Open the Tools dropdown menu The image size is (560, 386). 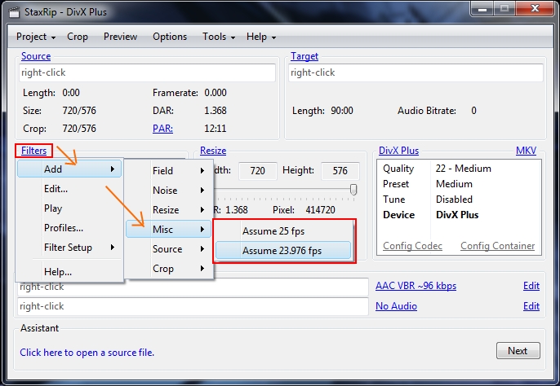point(219,37)
